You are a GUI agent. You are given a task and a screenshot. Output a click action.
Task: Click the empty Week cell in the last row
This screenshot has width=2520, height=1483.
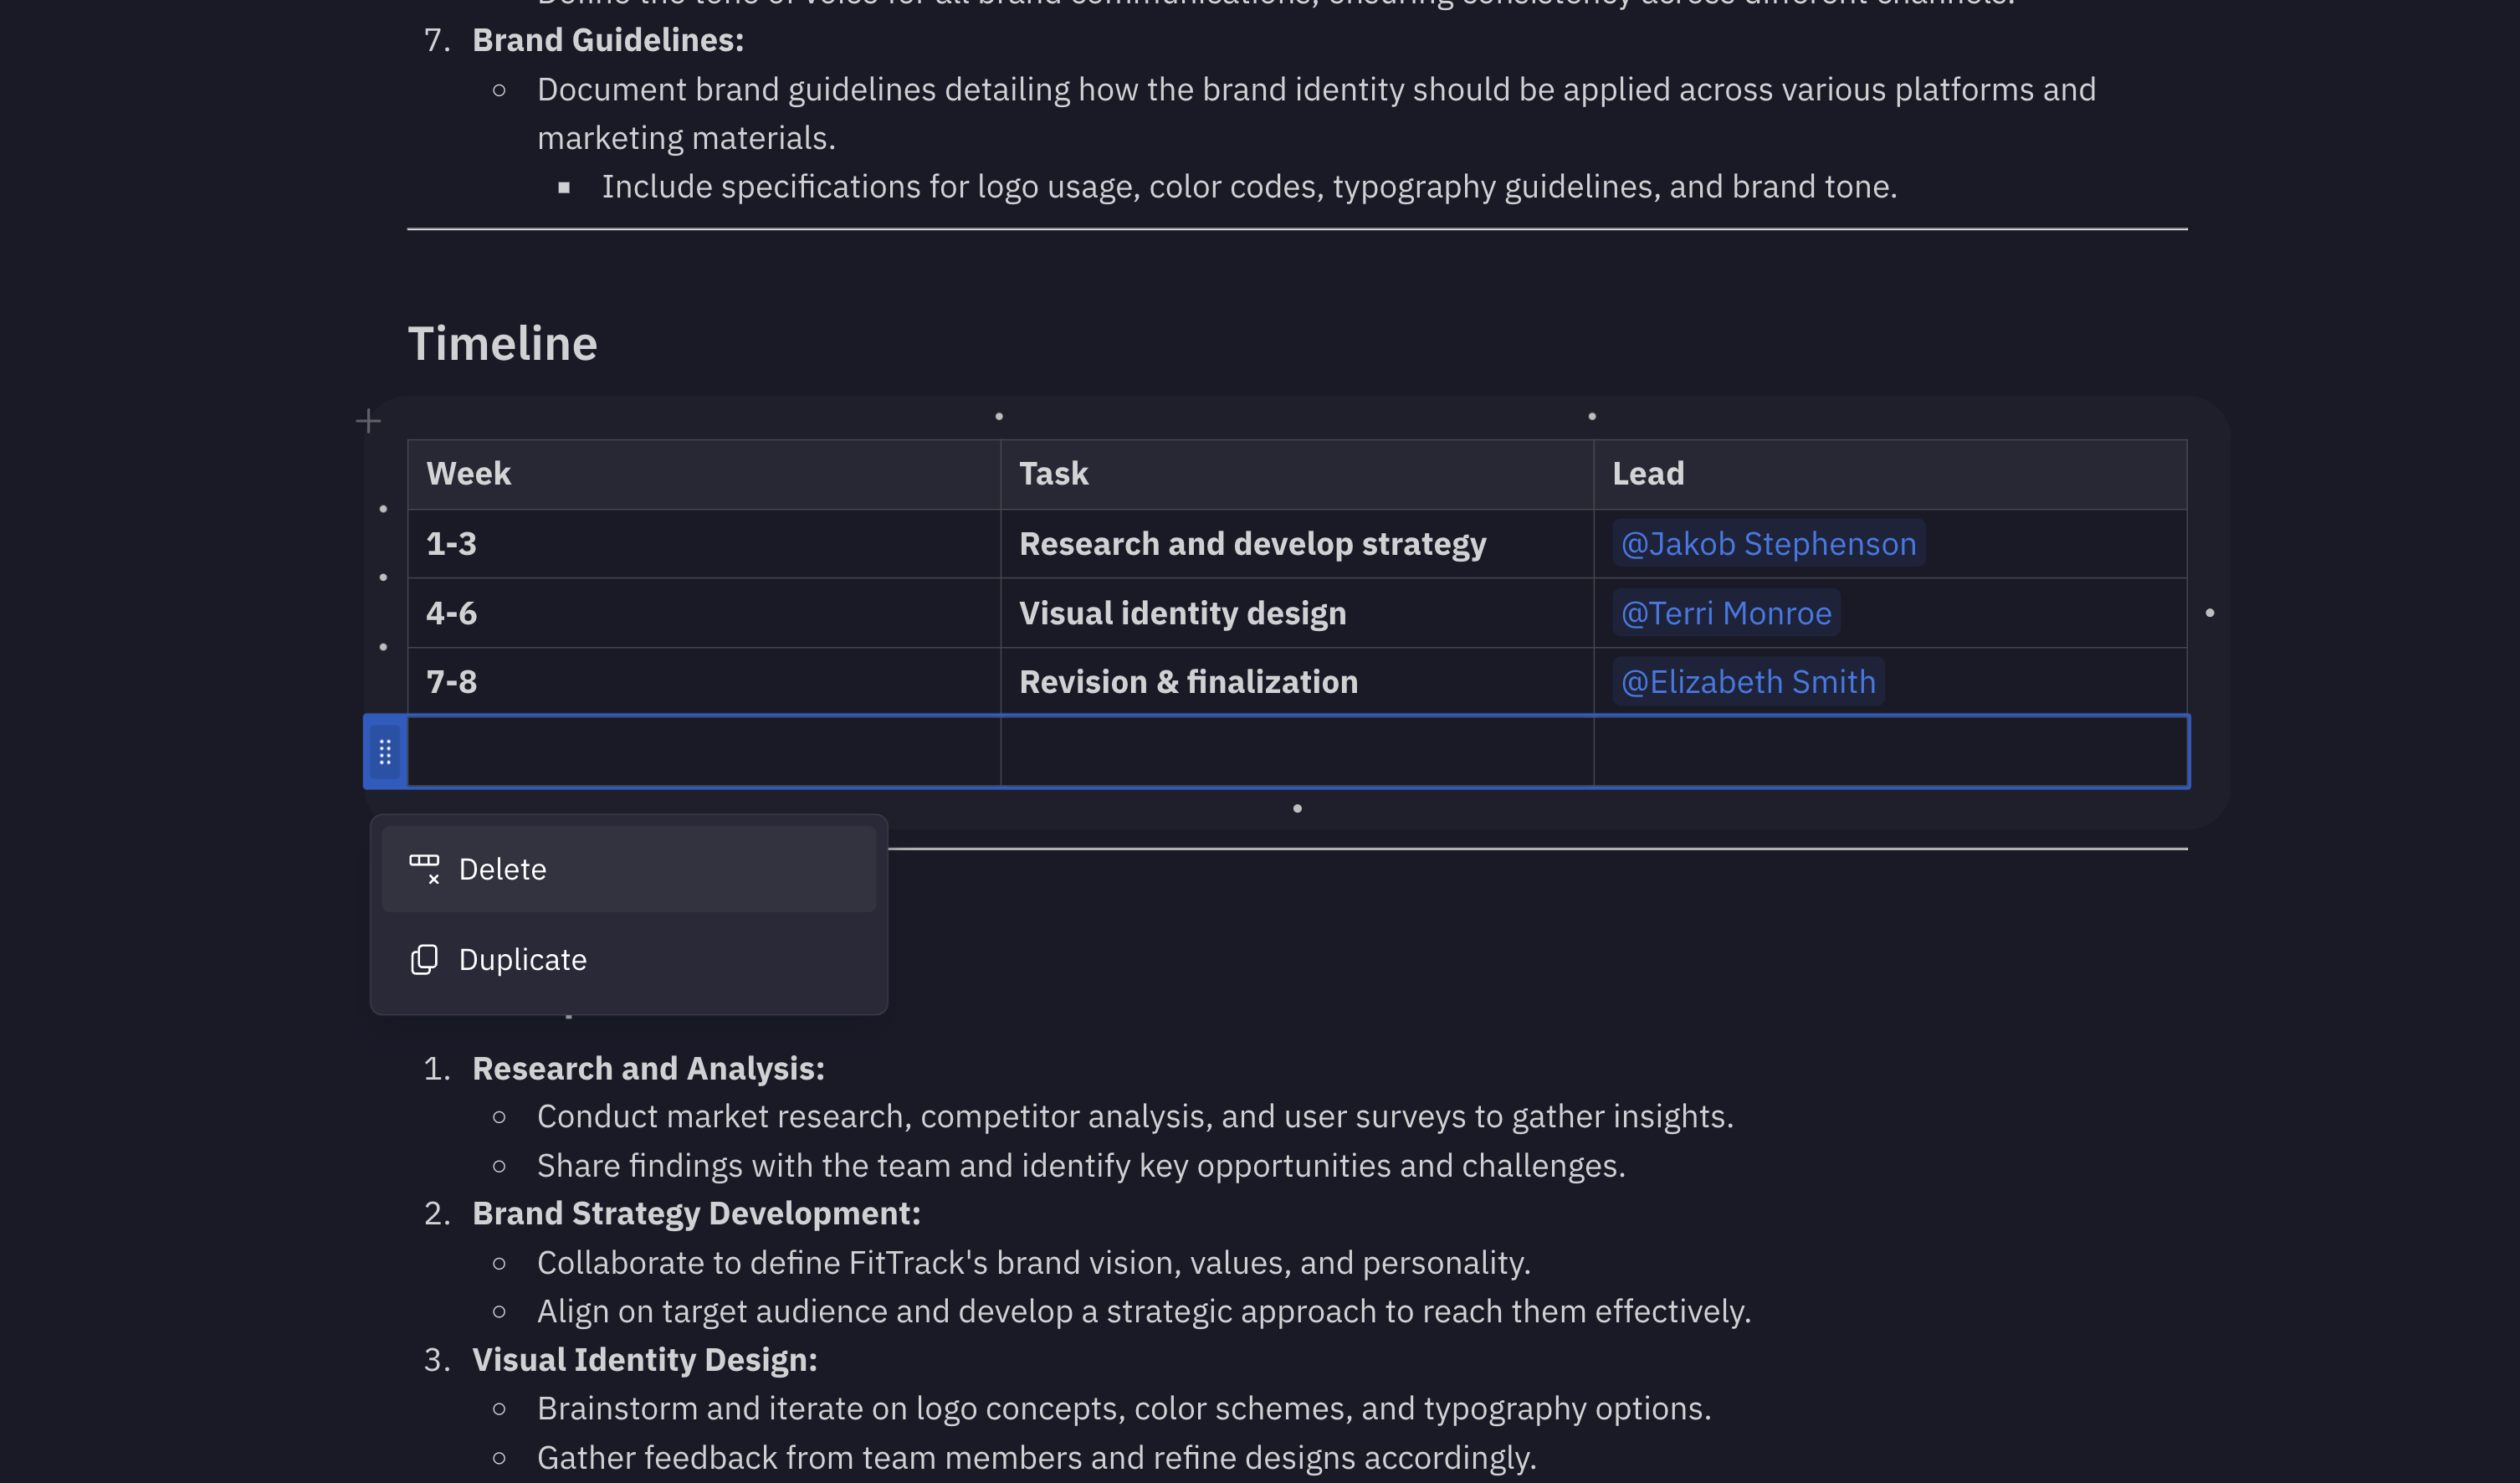pos(703,751)
